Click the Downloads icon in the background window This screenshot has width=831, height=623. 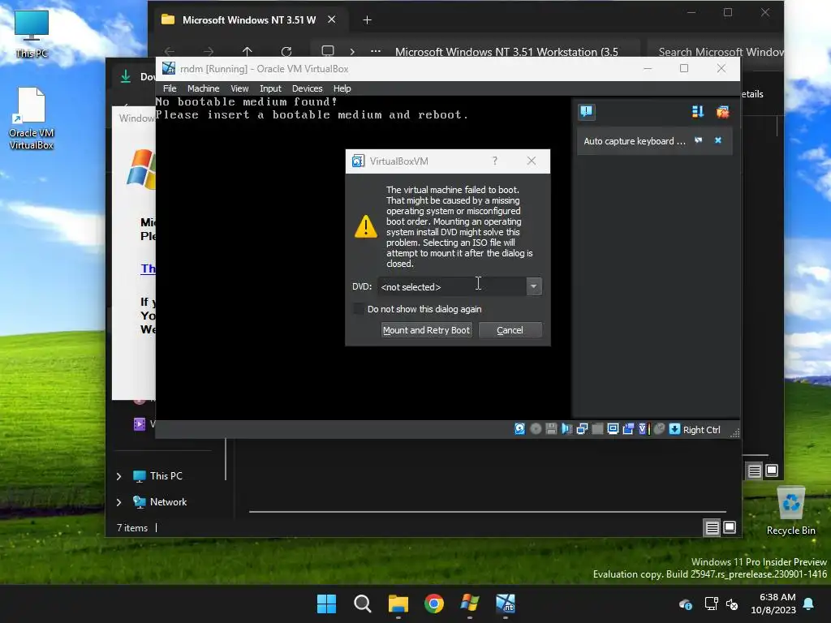126,76
